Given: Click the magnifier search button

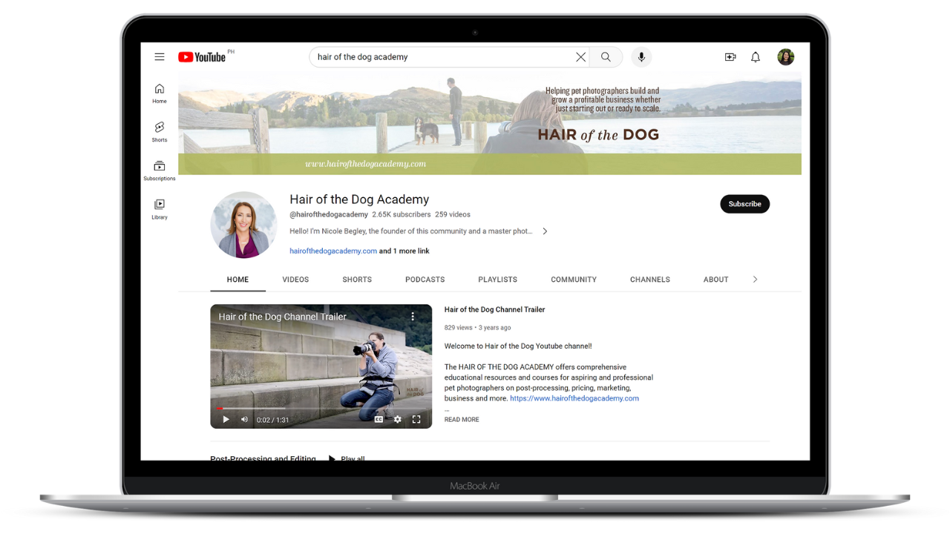Looking at the screenshot, I should 606,57.
